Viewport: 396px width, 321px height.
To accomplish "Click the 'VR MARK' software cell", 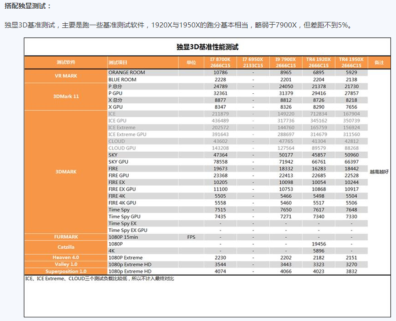I will (66, 76).
